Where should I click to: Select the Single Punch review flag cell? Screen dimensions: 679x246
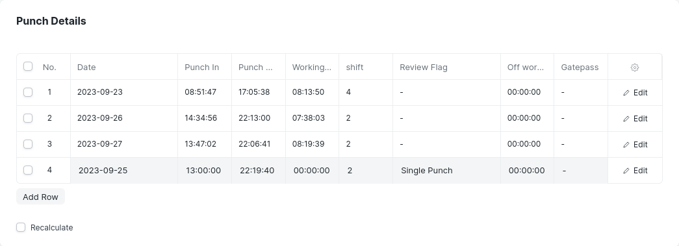pyautogui.click(x=446, y=170)
